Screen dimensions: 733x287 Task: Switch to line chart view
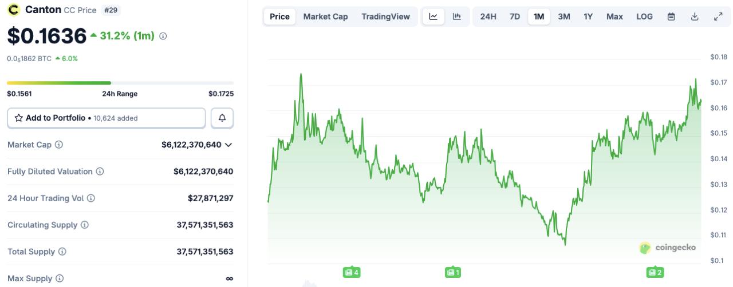pyautogui.click(x=434, y=17)
